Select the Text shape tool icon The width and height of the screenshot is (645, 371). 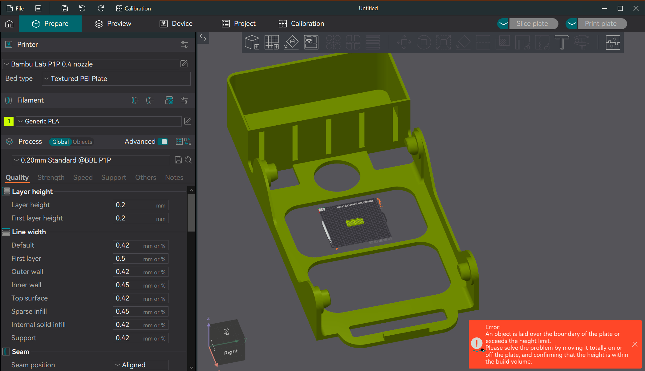point(562,42)
